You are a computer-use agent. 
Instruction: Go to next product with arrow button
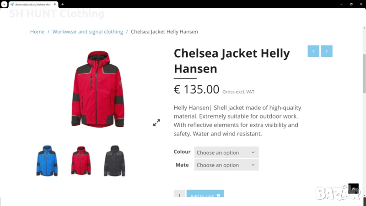pos(326,51)
